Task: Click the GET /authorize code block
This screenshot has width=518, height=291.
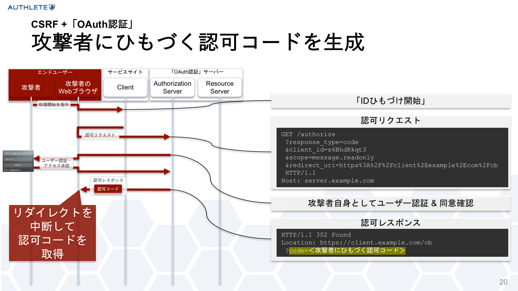Action: click(392, 157)
